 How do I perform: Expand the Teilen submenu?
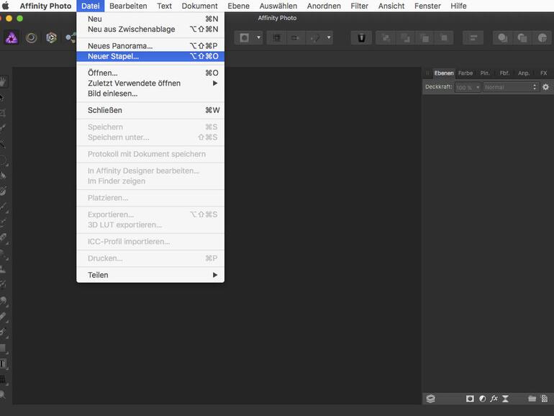pos(150,275)
